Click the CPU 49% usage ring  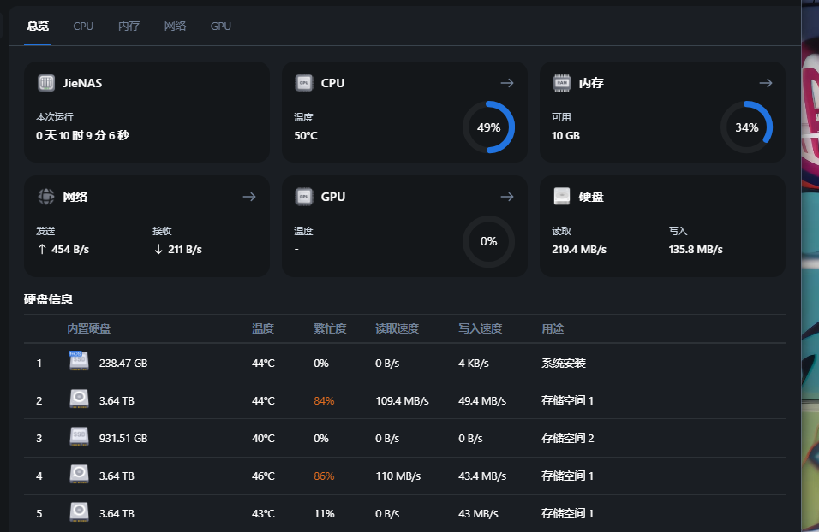(x=488, y=127)
